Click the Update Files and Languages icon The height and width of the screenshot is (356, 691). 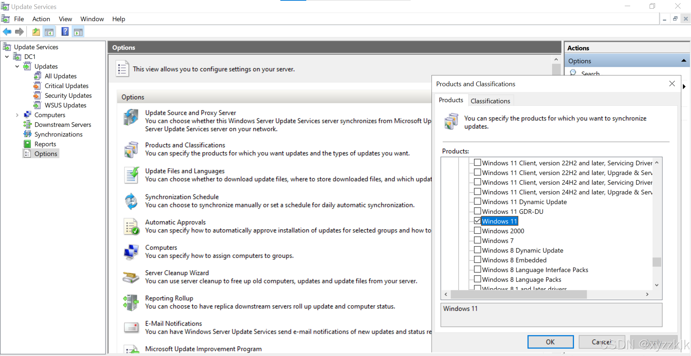(131, 175)
